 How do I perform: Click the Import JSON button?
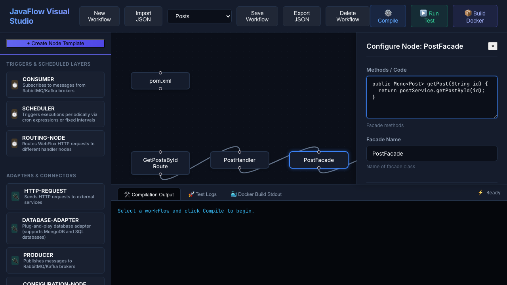[143, 16]
